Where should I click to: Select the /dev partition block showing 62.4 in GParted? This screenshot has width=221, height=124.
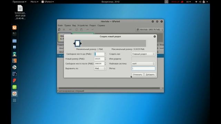(61, 37)
